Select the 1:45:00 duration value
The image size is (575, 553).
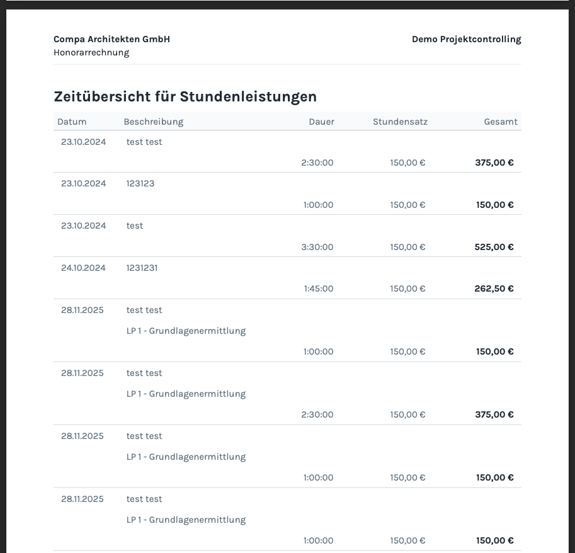[x=319, y=288]
